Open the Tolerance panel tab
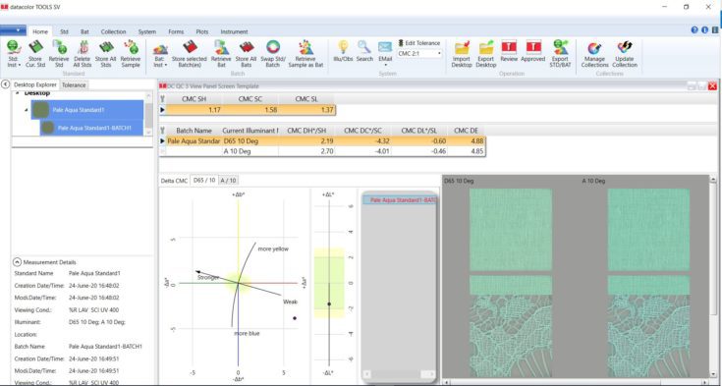Viewport: 722px width, 386px height. pos(74,85)
